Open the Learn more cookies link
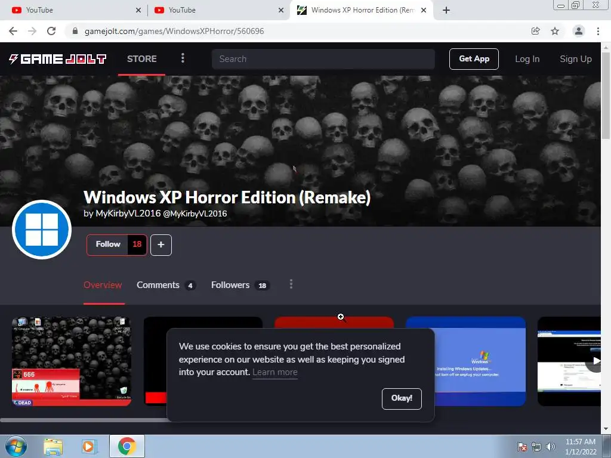The width and height of the screenshot is (611, 458). (x=275, y=372)
